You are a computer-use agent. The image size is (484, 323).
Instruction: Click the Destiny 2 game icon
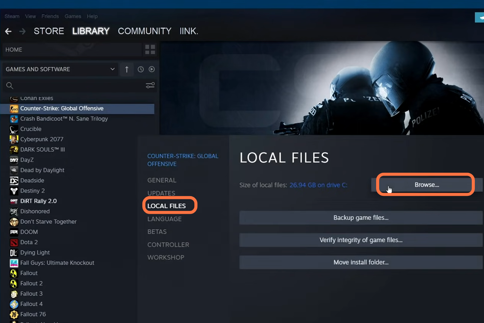pos(14,191)
